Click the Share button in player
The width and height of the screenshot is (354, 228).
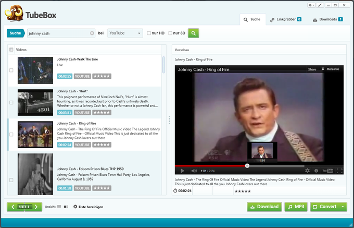click(312, 69)
